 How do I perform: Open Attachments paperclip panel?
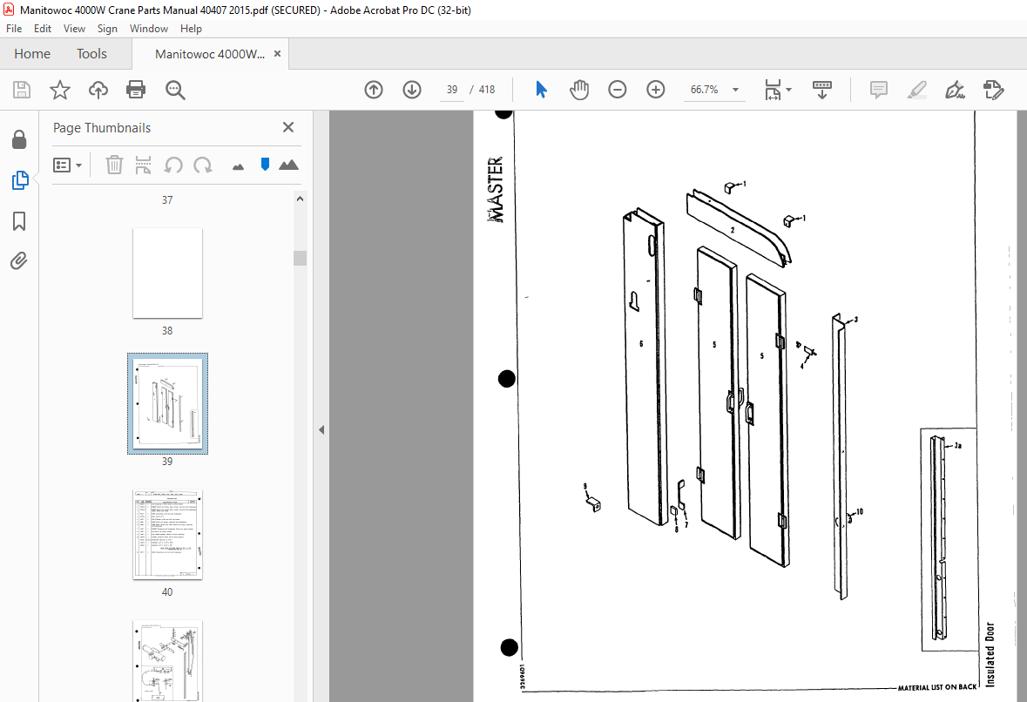tap(19, 261)
